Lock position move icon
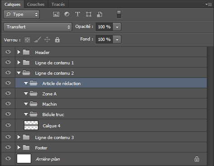The image size is (214, 166). tap(47, 40)
